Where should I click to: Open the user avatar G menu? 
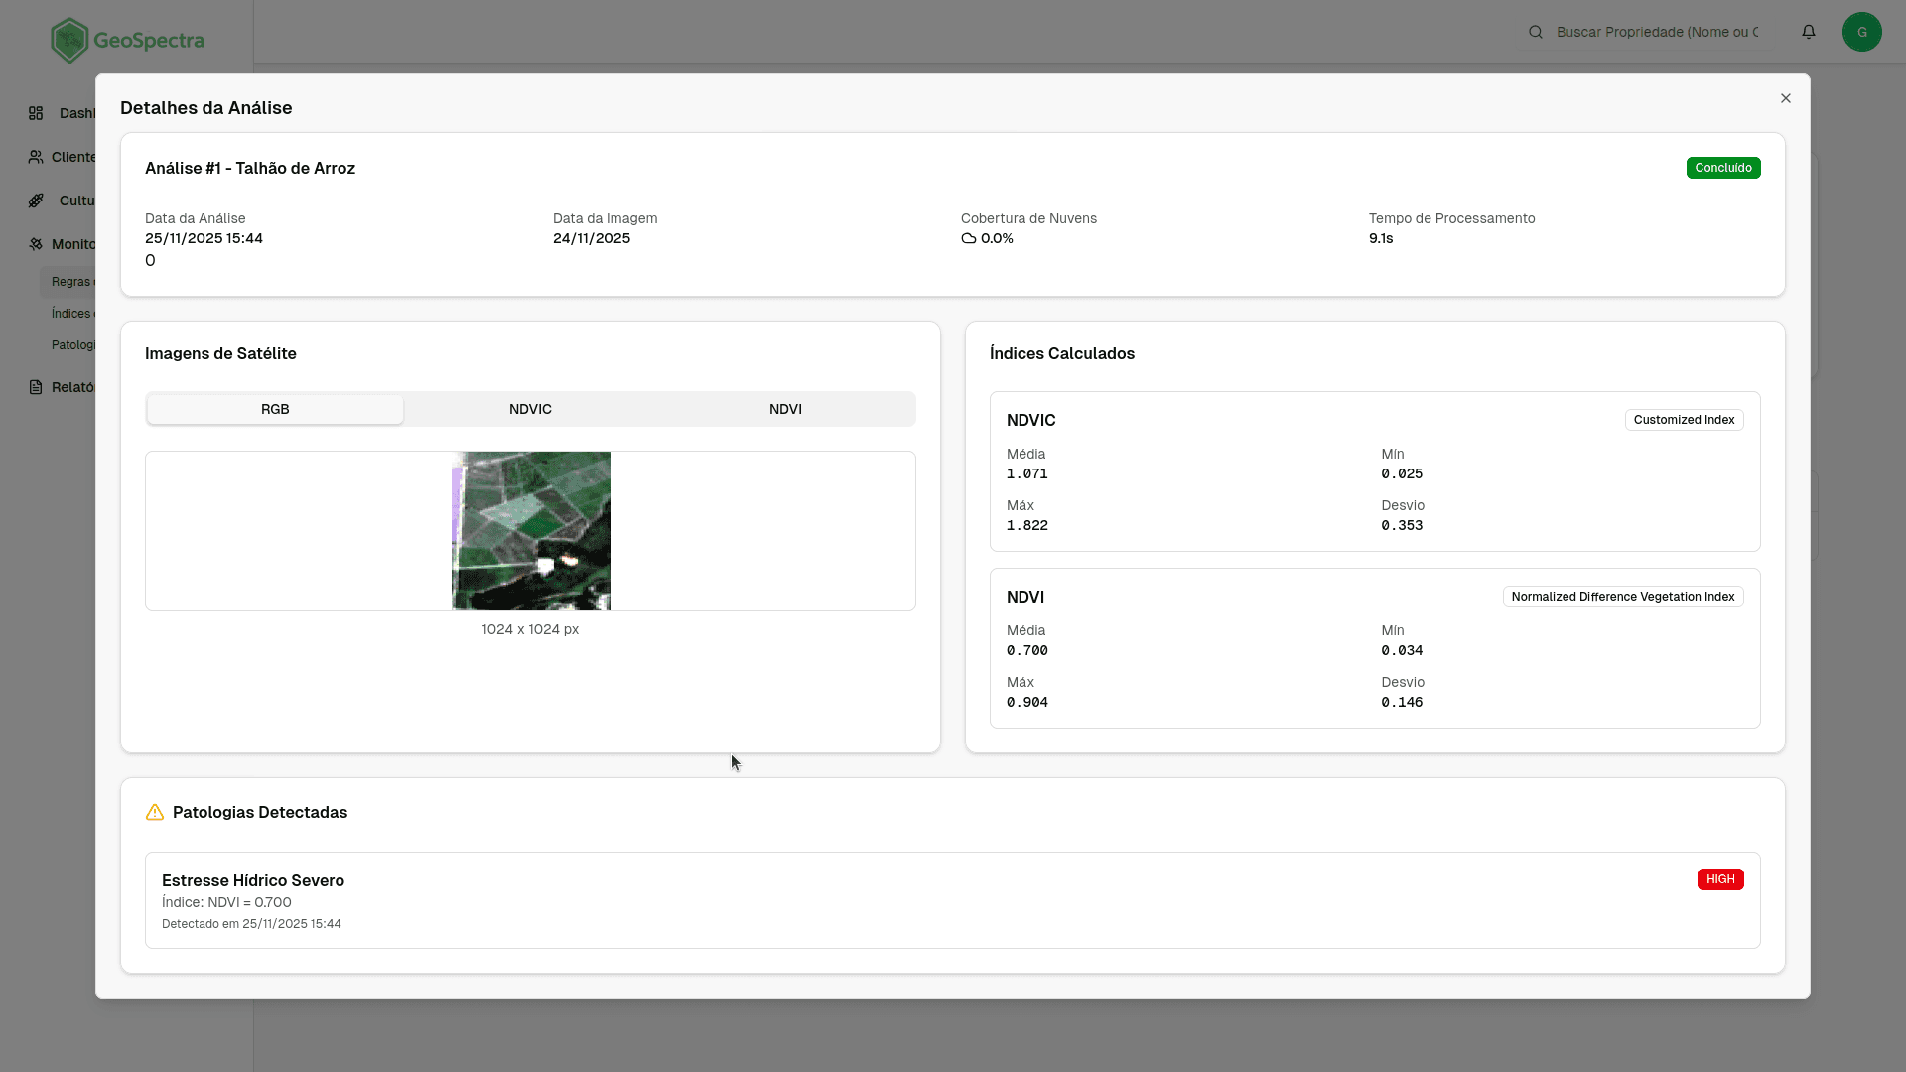click(1861, 32)
